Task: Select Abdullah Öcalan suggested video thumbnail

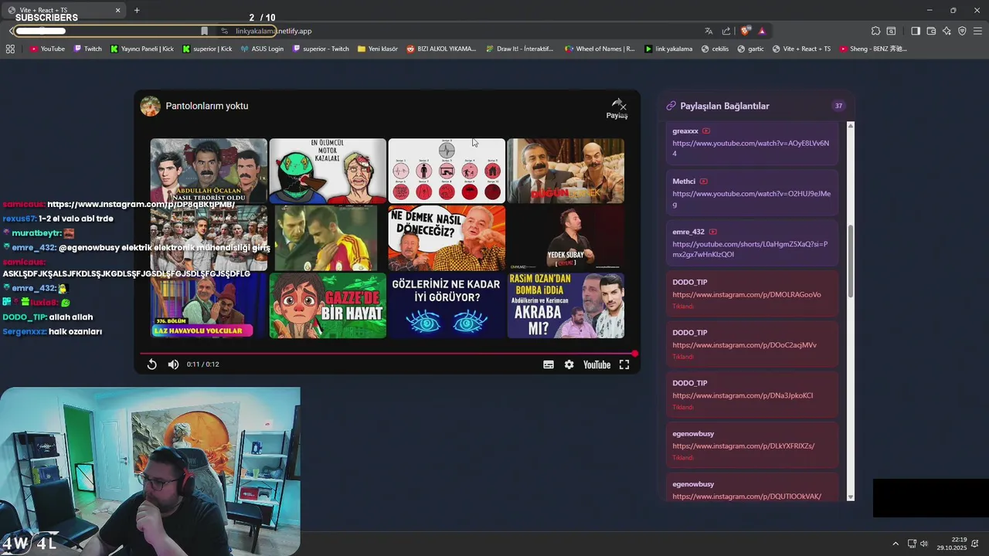Action: click(x=209, y=171)
